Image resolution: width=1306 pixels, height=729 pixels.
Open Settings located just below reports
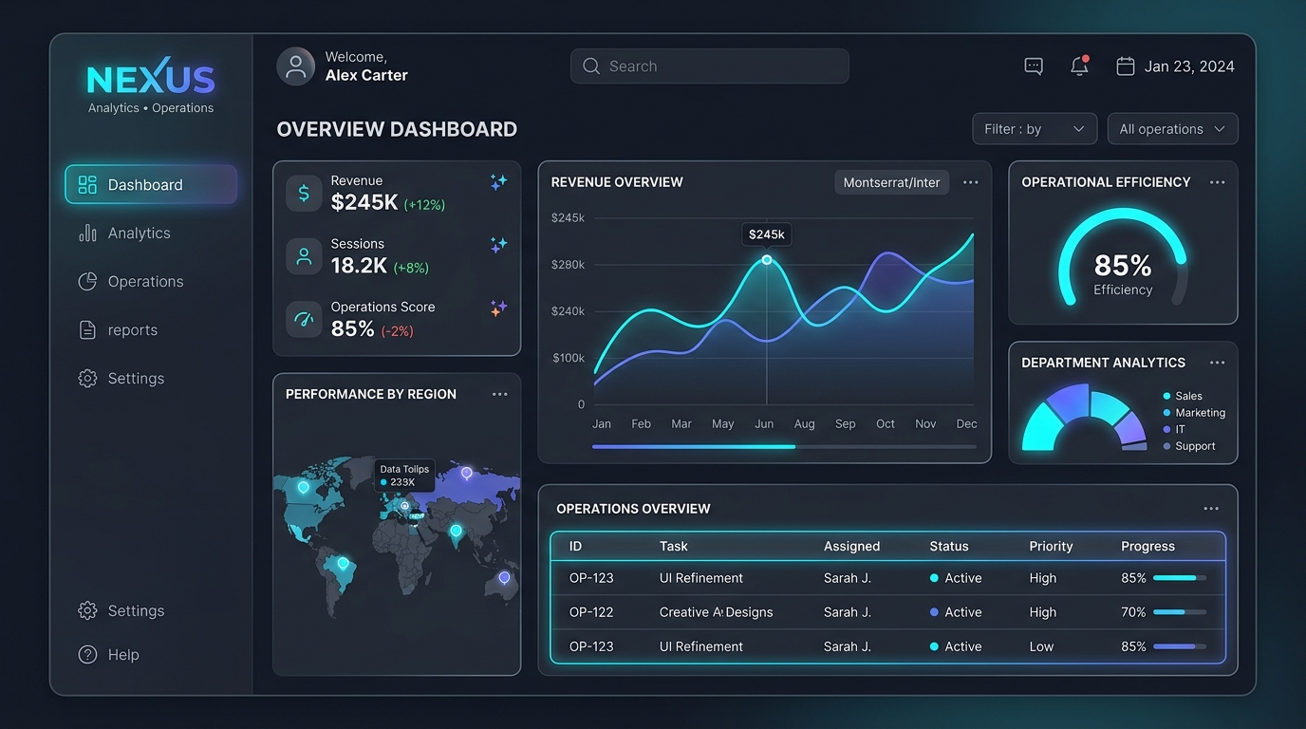[x=121, y=378]
